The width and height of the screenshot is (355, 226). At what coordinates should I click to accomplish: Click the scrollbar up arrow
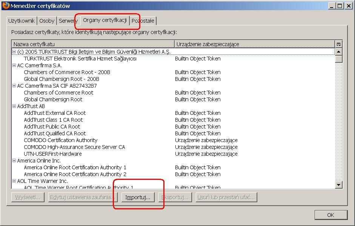[x=338, y=52]
